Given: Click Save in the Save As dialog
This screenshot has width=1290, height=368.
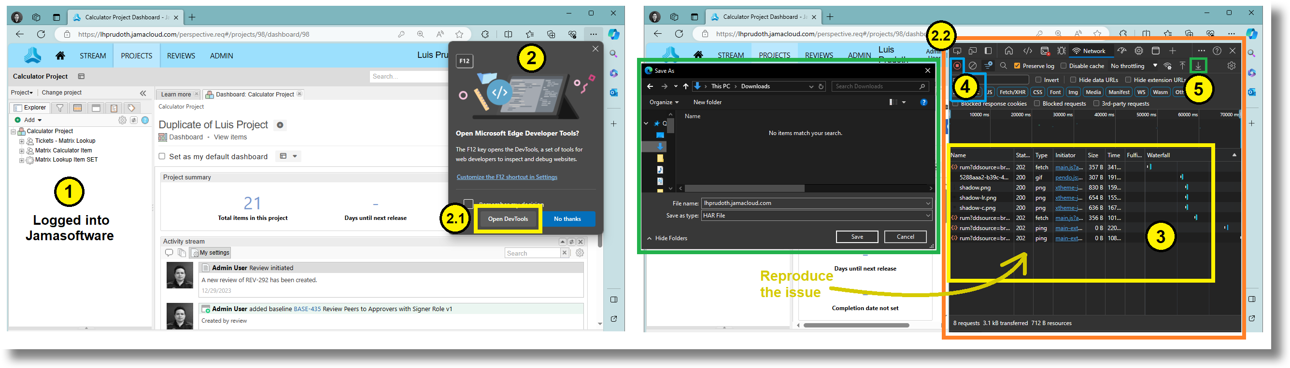Looking at the screenshot, I should 857,236.
